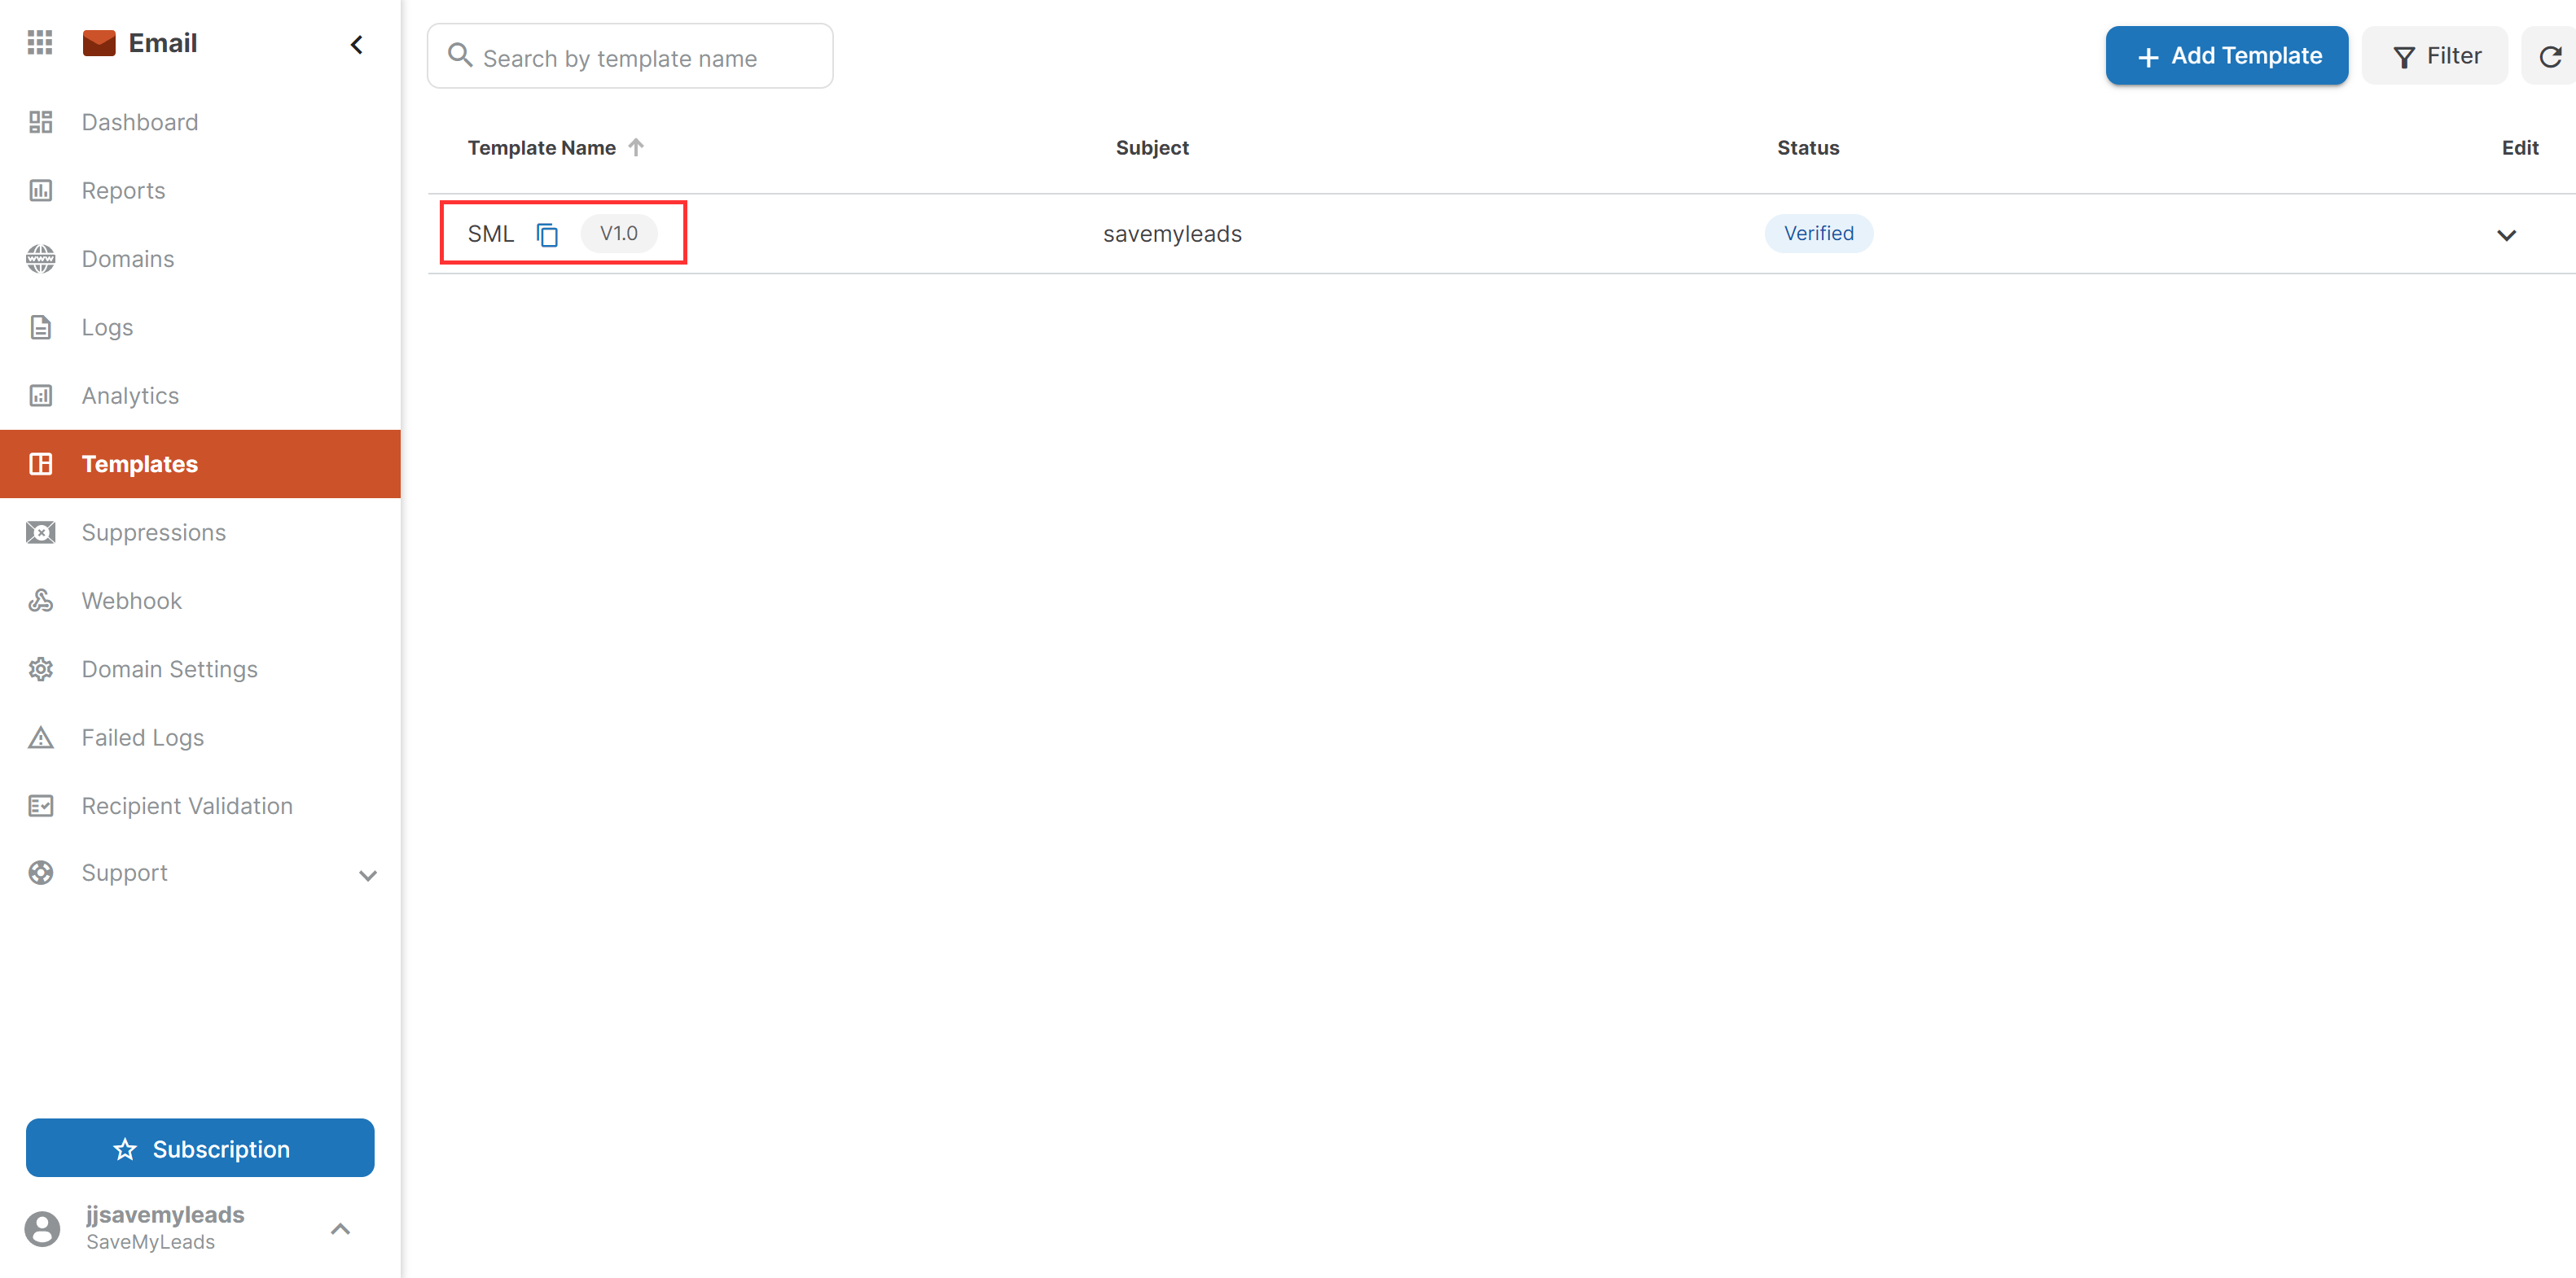Click the Templates layout icon
Image resolution: width=2576 pixels, height=1278 pixels.
[x=41, y=464]
